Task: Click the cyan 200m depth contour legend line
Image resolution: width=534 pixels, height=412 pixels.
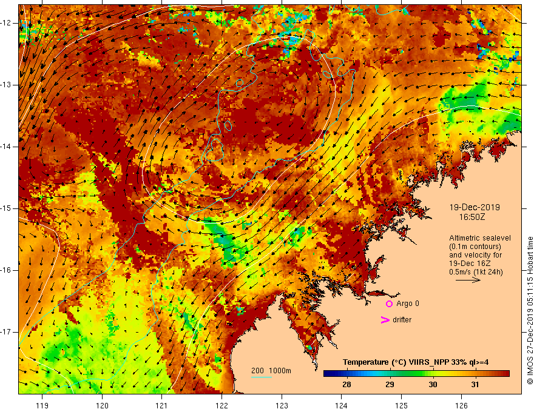Action: coord(261,377)
